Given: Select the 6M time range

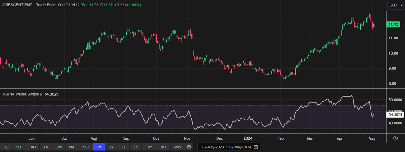Looking at the screenshot, I should coord(71,147).
